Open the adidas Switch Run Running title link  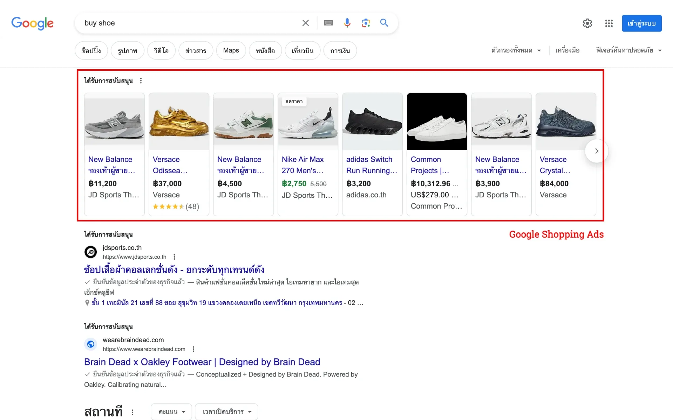pyautogui.click(x=372, y=165)
